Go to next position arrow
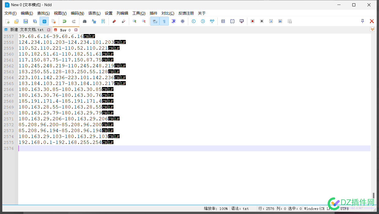 (x=203, y=21)
